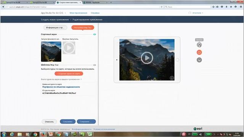The width and height of the screenshot is (244, 137).
Task: Switch to first Survey123 for ArcGIS tab
Action: pyautogui.click(x=15, y=3)
